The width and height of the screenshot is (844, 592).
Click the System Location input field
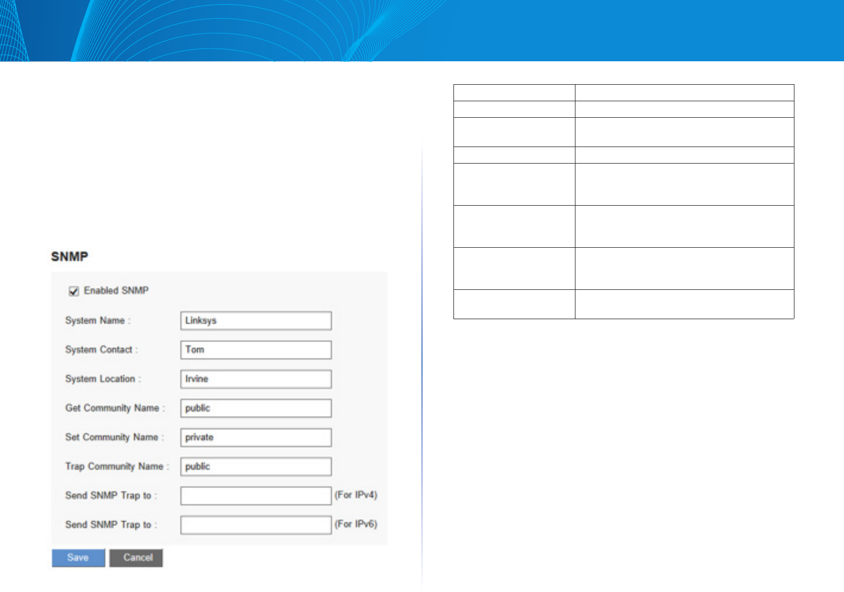pos(256,379)
